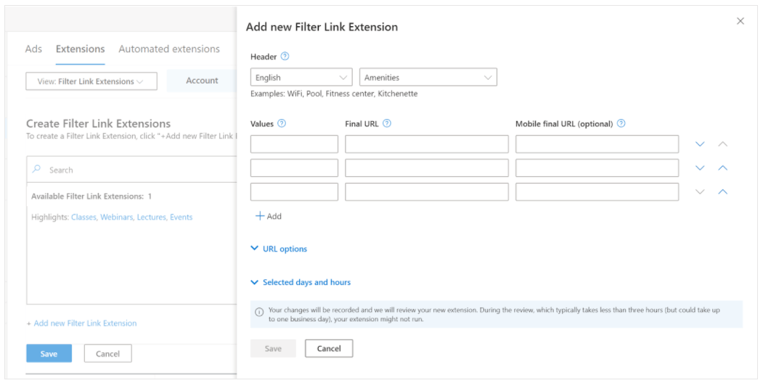The height and width of the screenshot is (383, 763).
Task: Click into the Search field
Action: pos(131,170)
